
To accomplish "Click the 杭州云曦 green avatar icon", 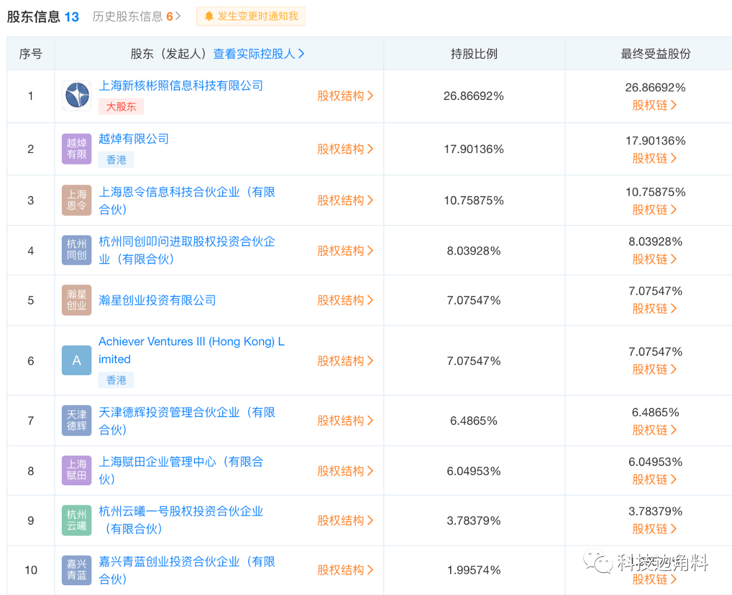I will pos(77,520).
